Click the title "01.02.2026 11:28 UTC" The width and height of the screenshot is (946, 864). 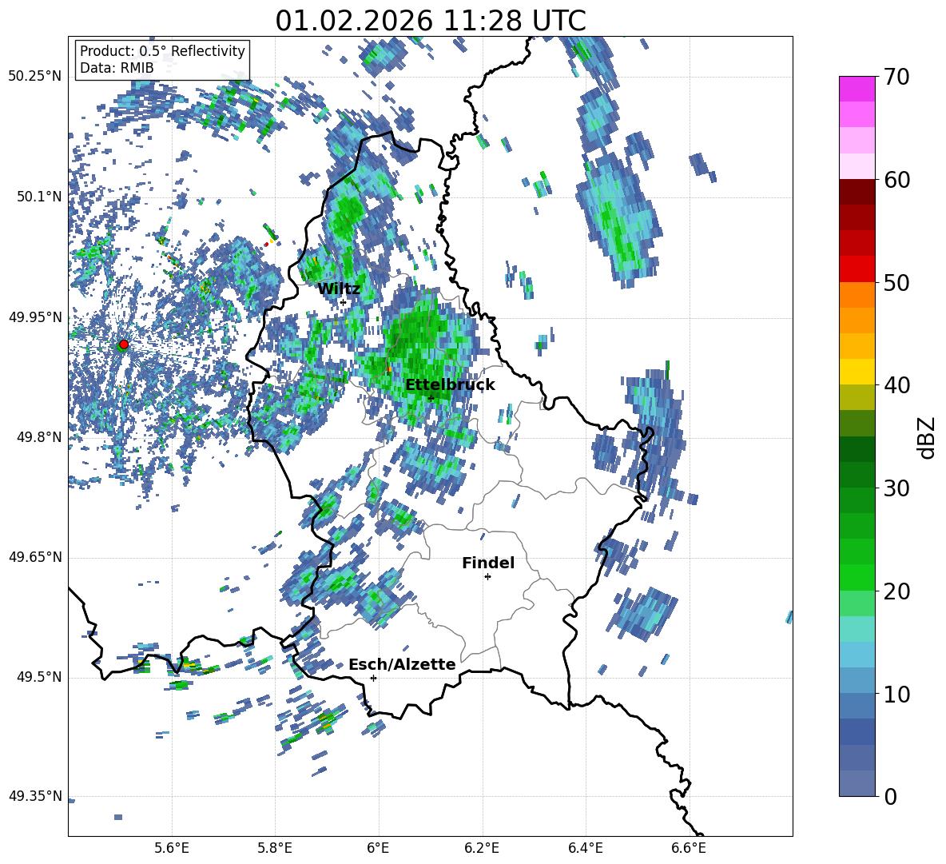click(430, 21)
